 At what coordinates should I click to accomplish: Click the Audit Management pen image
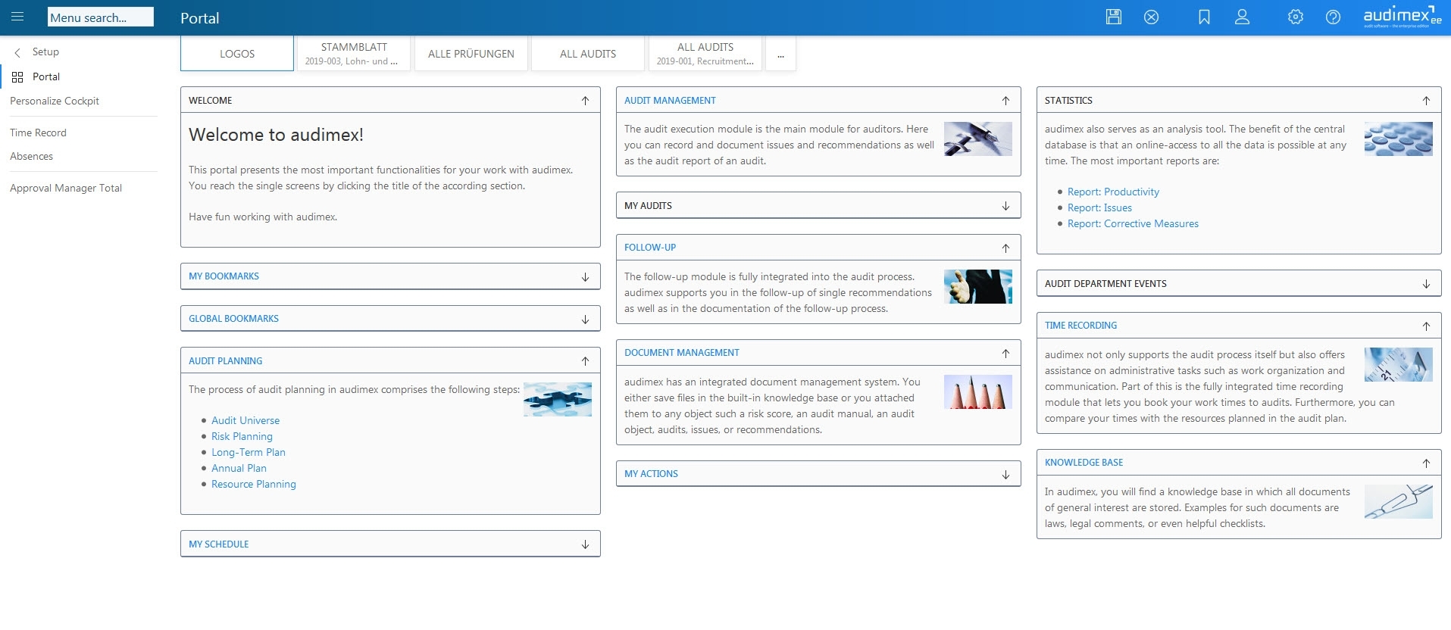(977, 139)
